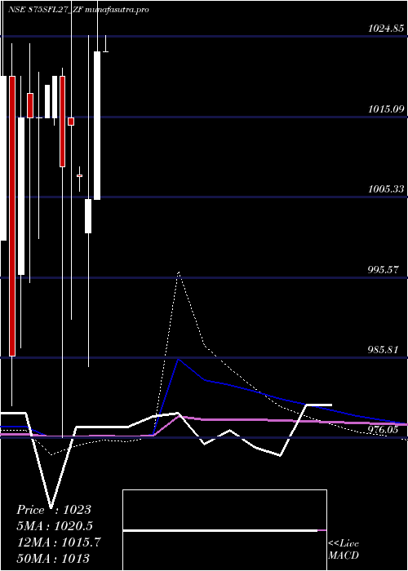Click the tall white candle reaching 1024

point(97,126)
